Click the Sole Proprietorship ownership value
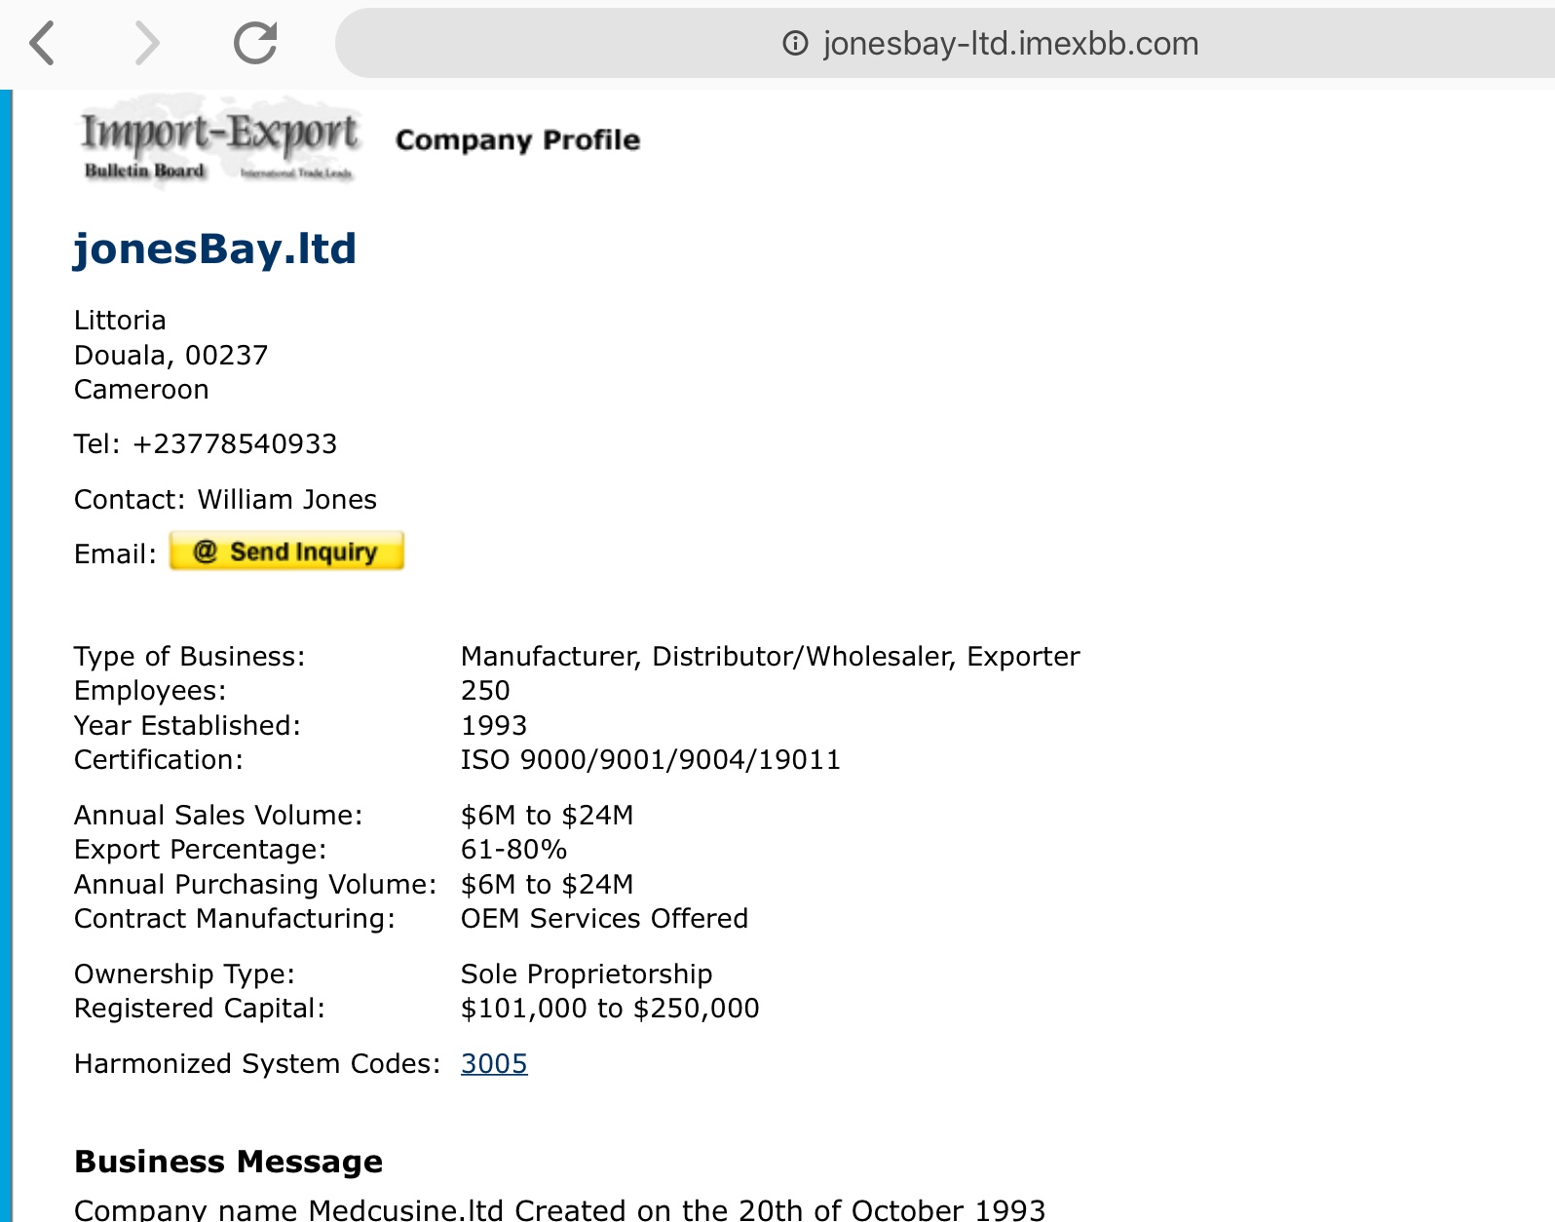Screen dimensions: 1555x1222 [587, 974]
